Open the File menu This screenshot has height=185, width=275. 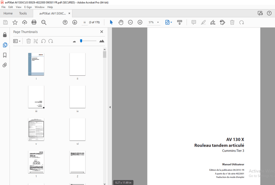pos(4,7)
